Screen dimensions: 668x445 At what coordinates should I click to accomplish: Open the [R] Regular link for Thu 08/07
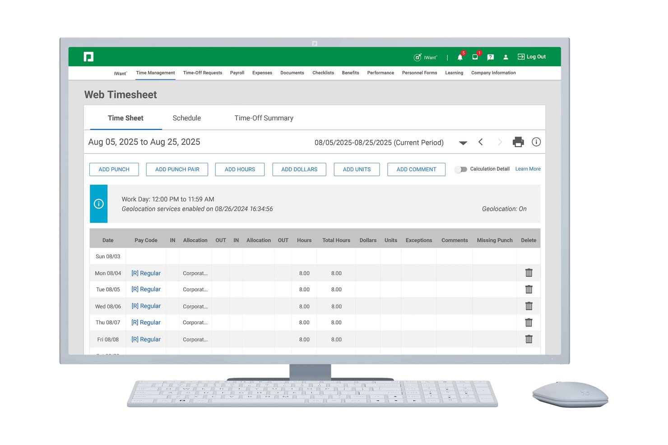coord(146,322)
